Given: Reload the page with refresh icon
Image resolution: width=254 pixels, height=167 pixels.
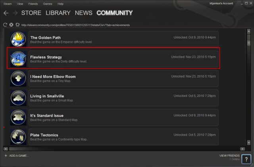Looking at the screenshot, I should (x=5, y=25).
